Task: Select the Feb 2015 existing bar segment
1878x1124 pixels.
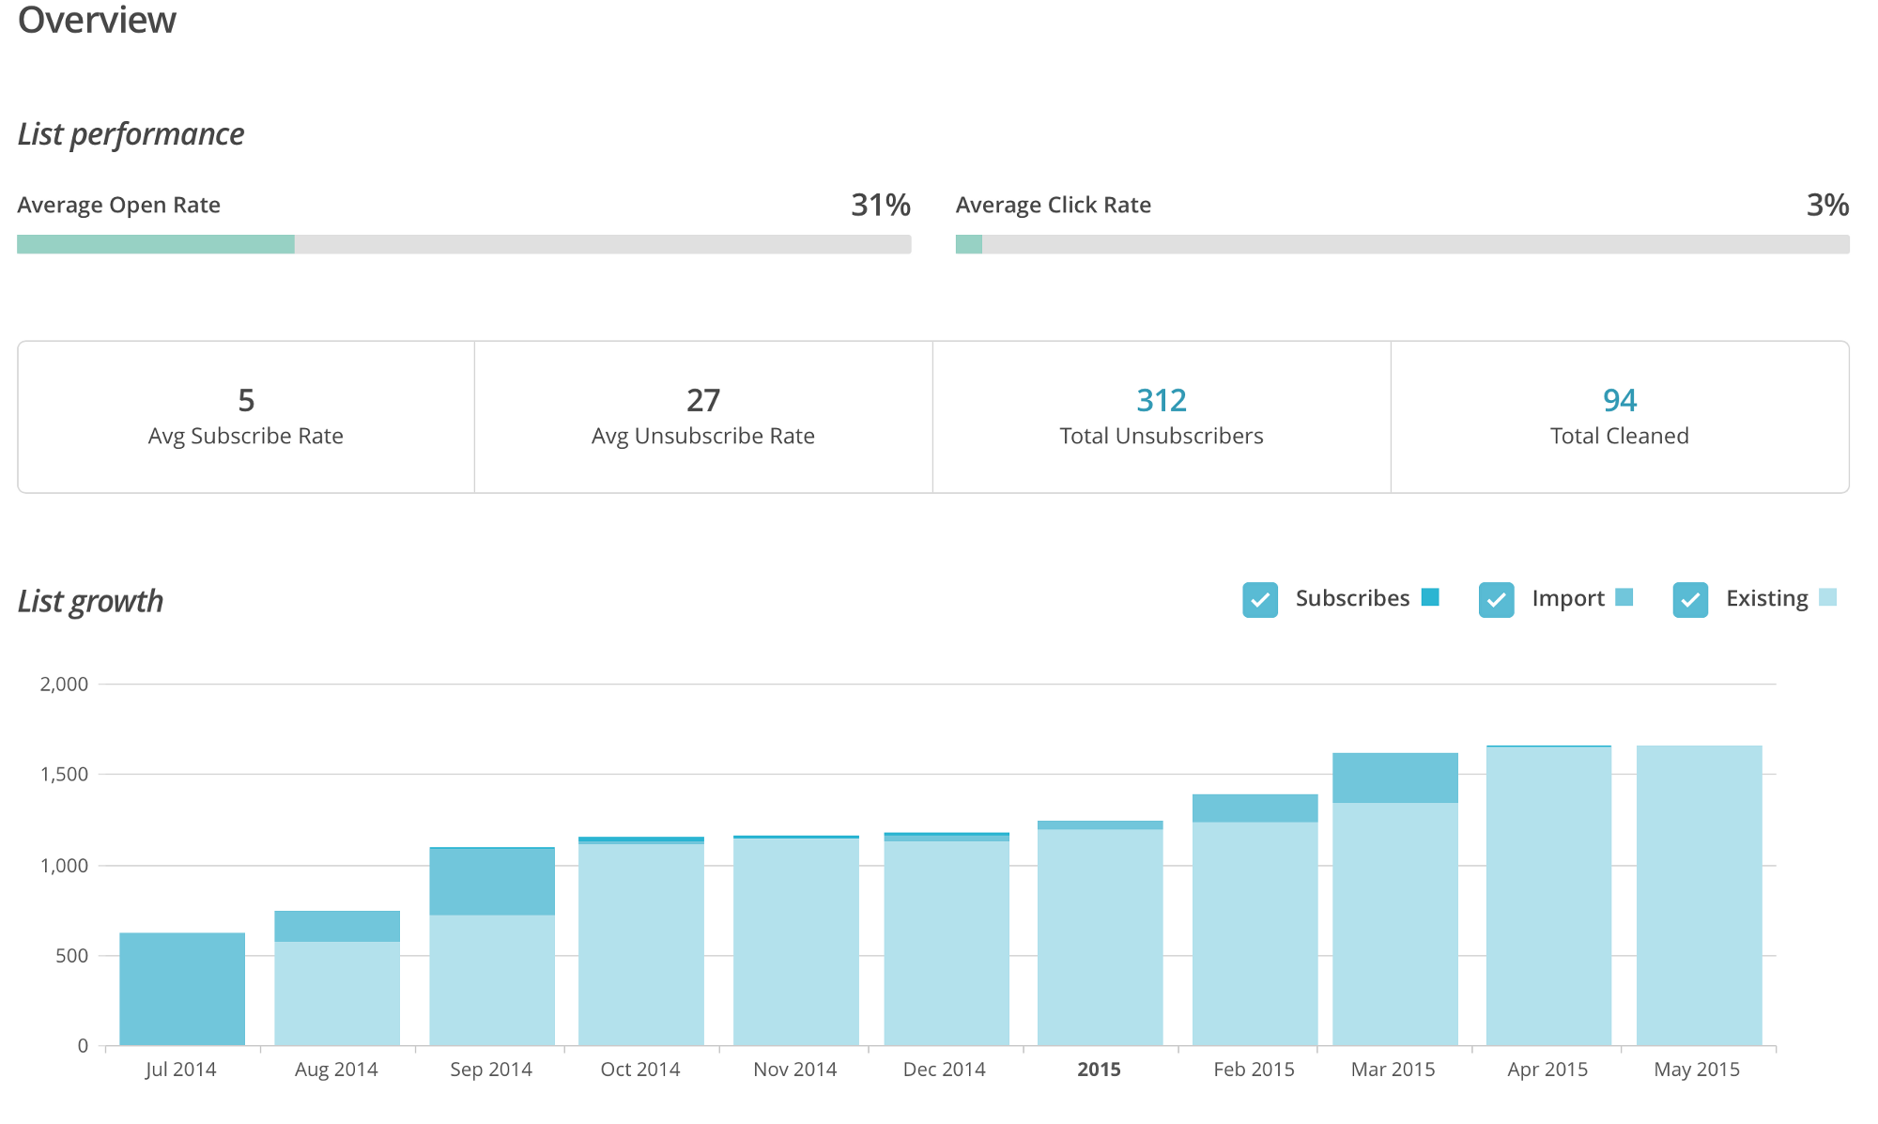Action: [x=1255, y=933]
